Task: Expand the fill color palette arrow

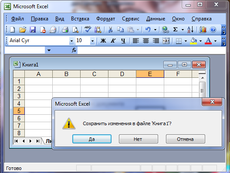Action: click(200, 41)
